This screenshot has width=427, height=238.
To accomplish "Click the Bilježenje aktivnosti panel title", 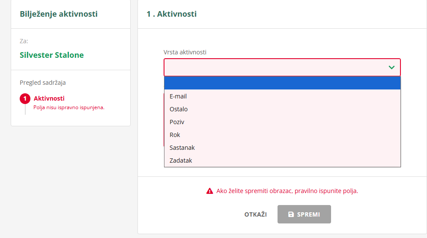I will pyautogui.click(x=59, y=14).
